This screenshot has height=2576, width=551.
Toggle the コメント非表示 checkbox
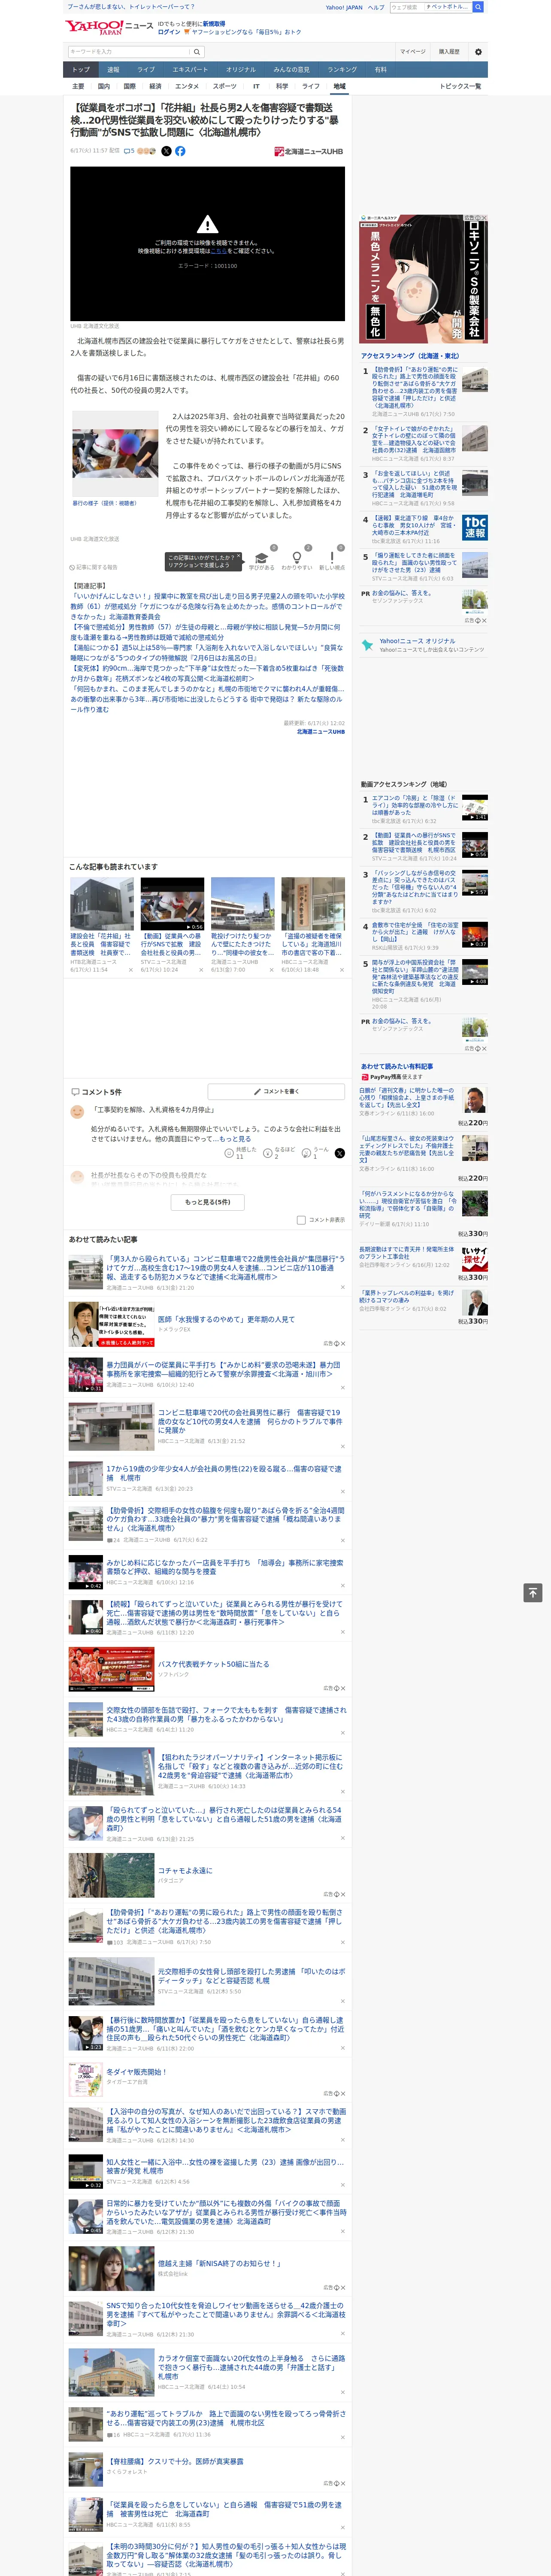301,1220
